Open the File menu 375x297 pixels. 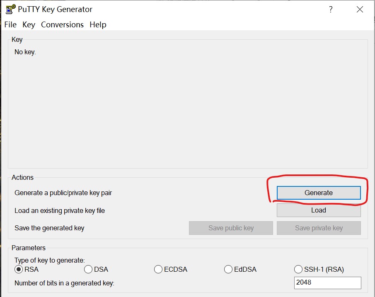pos(10,24)
